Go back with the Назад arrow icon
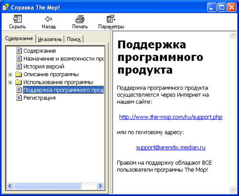The height and width of the screenshot is (196, 239). [48, 19]
